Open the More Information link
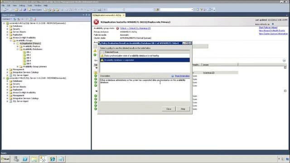This screenshot has height=163, width=290. (x=182, y=76)
